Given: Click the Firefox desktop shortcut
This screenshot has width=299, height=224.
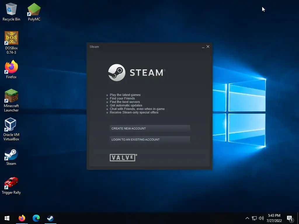Looking at the screenshot, I should pos(11,69).
